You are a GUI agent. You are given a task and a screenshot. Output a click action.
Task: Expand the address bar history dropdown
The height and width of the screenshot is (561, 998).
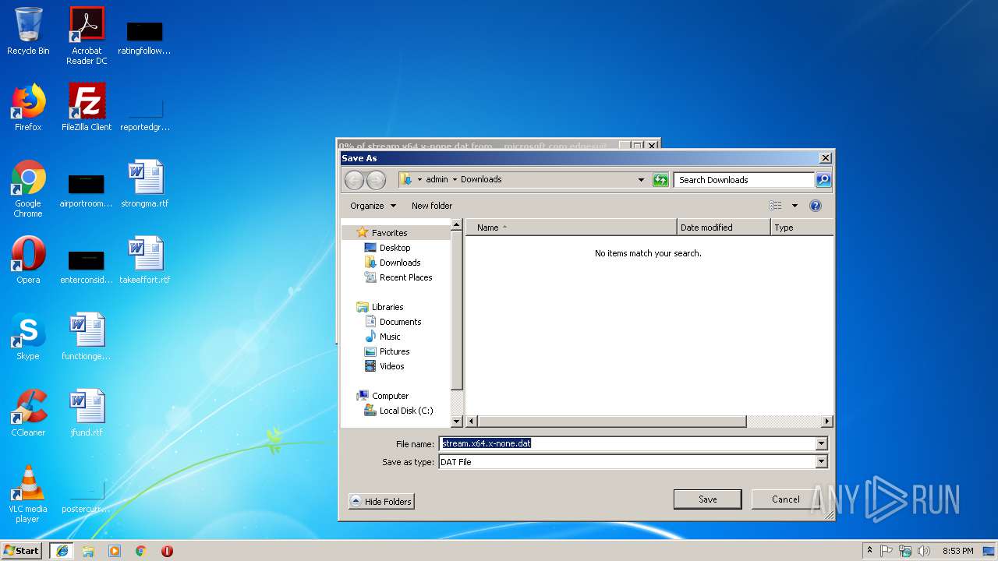[641, 180]
